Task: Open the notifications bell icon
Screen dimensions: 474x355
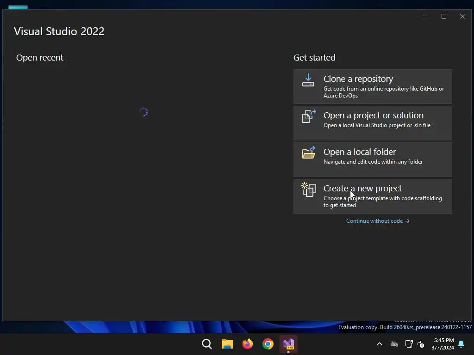Action: [461, 344]
